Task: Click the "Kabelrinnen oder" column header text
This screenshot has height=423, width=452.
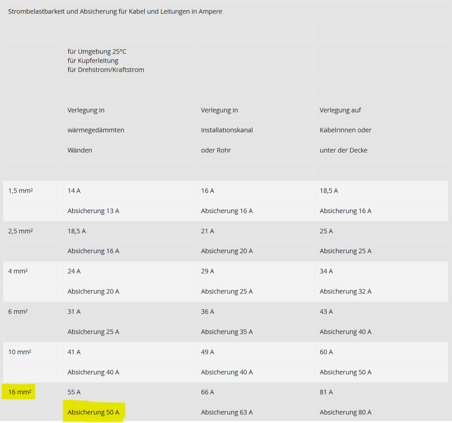Action: pos(345,130)
